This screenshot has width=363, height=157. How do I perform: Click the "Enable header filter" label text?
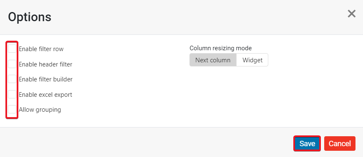[45, 64]
